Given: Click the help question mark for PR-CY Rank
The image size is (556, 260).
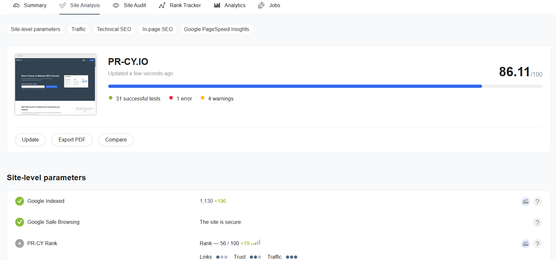Looking at the screenshot, I should (x=537, y=244).
